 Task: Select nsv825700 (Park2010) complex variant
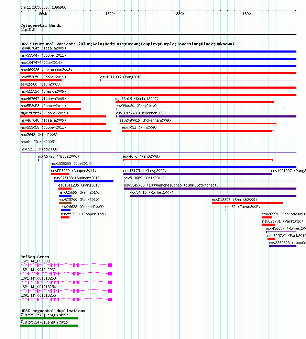[79, 200]
